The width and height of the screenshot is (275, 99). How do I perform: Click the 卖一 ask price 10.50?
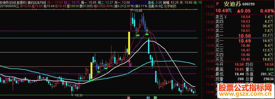tap(244, 36)
